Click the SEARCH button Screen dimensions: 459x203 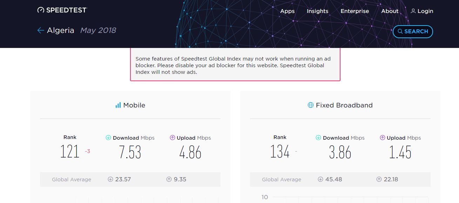[x=413, y=31]
